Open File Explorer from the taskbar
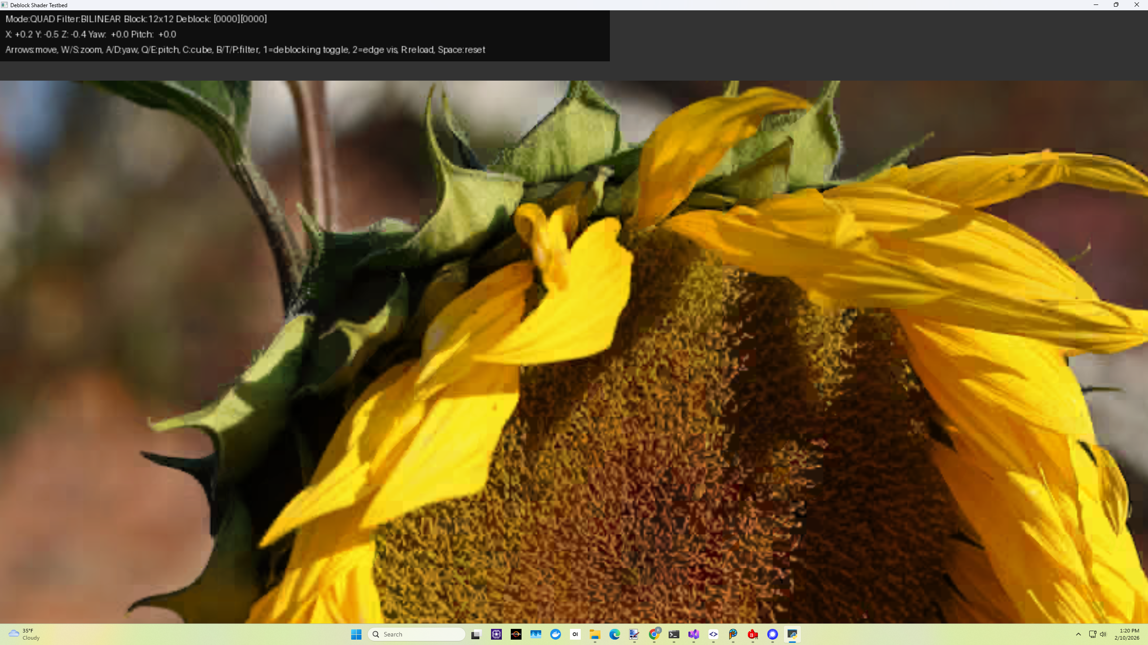The image size is (1148, 645). point(595,634)
